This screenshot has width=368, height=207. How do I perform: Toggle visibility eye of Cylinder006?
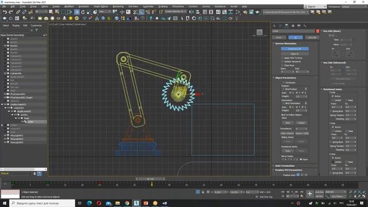tap(5, 73)
